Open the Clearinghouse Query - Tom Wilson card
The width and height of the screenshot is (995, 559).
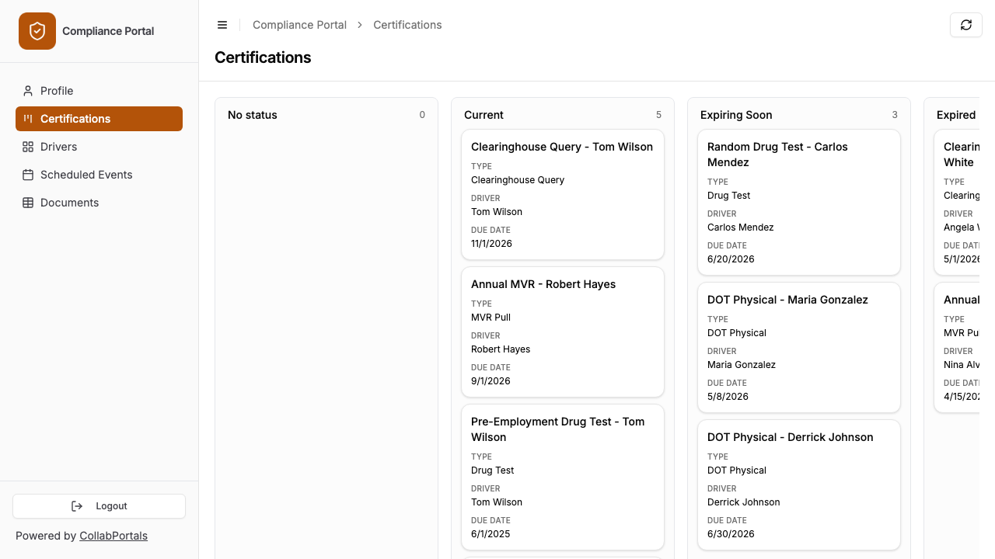[x=563, y=195]
